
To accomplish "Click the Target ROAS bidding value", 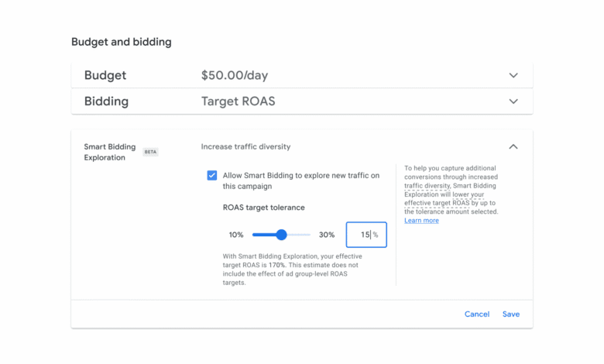I will click(x=238, y=101).
